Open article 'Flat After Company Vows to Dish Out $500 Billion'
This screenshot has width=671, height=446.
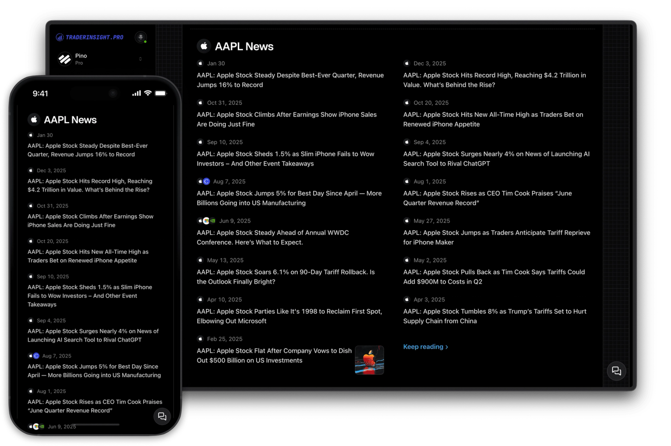coord(274,355)
